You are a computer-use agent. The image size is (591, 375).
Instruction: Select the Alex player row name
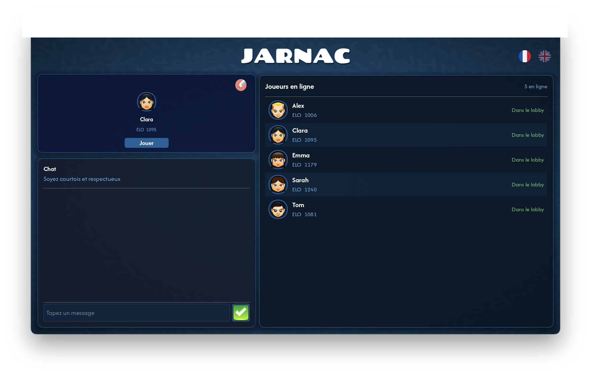click(x=298, y=106)
